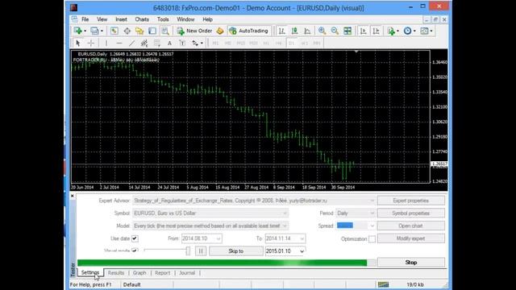Select the arrow Cursor tool

(77, 43)
